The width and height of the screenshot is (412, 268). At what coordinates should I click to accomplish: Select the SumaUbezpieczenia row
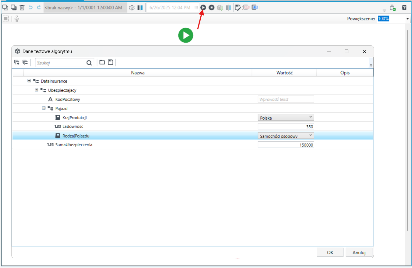coord(192,145)
